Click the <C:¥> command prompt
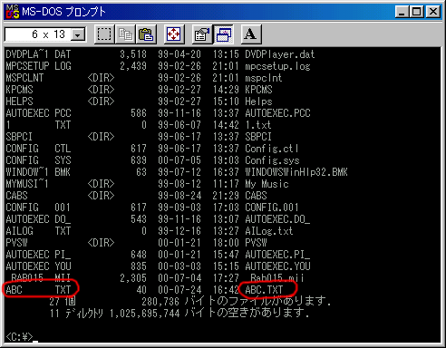This screenshot has height=348, width=446. pyautogui.click(x=19, y=337)
